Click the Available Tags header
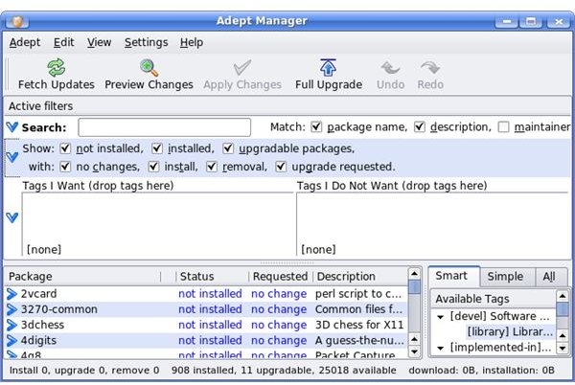 494,299
